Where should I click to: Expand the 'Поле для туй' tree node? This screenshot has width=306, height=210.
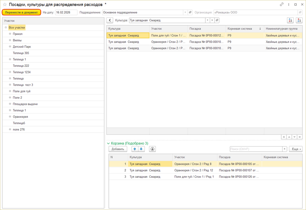pyautogui.click(x=10, y=91)
